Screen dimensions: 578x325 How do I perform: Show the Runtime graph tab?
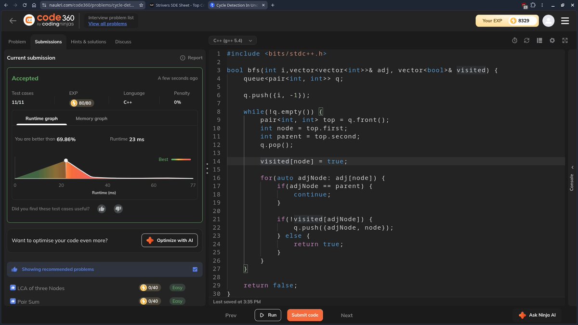(x=41, y=118)
